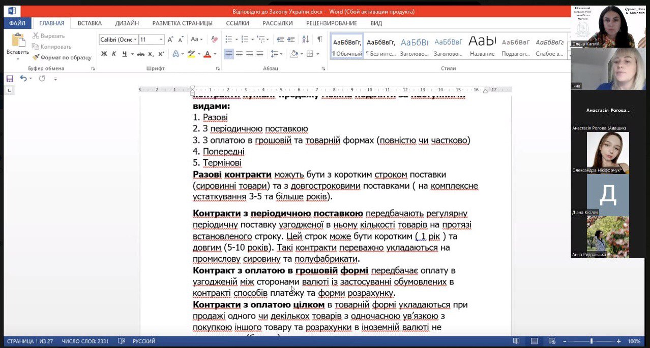
Task: Activate Format Painter (Формат по образцу)
Action: click(62, 57)
